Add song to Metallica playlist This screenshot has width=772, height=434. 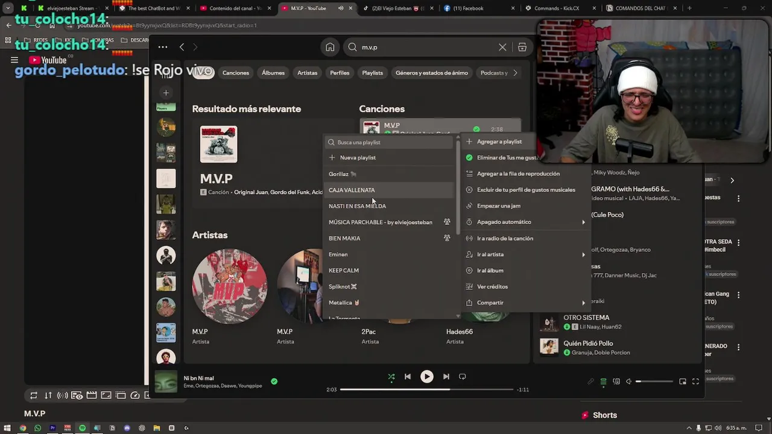[x=389, y=303]
